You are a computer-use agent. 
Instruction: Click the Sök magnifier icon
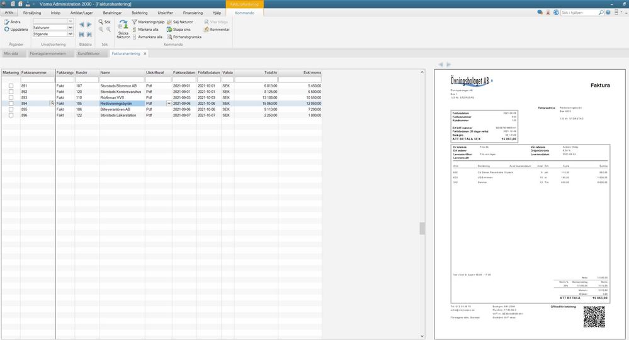(101, 22)
